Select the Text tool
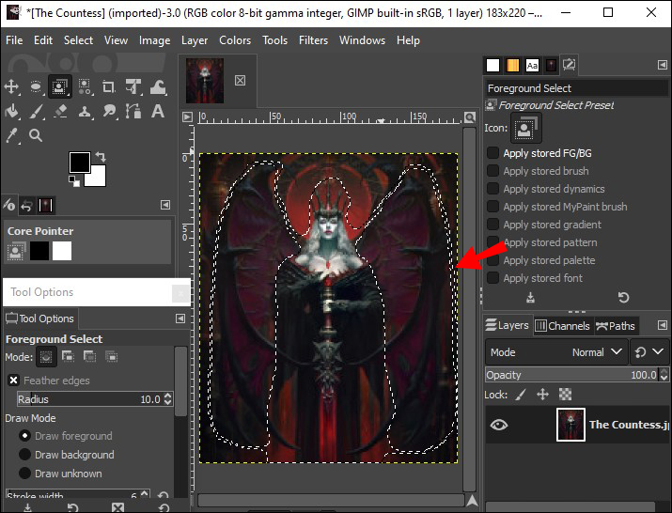Image resolution: width=672 pixels, height=513 pixels. click(159, 111)
